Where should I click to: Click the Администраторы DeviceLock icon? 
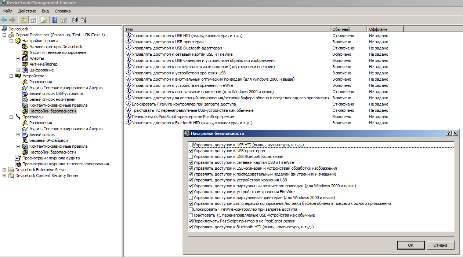coord(25,47)
